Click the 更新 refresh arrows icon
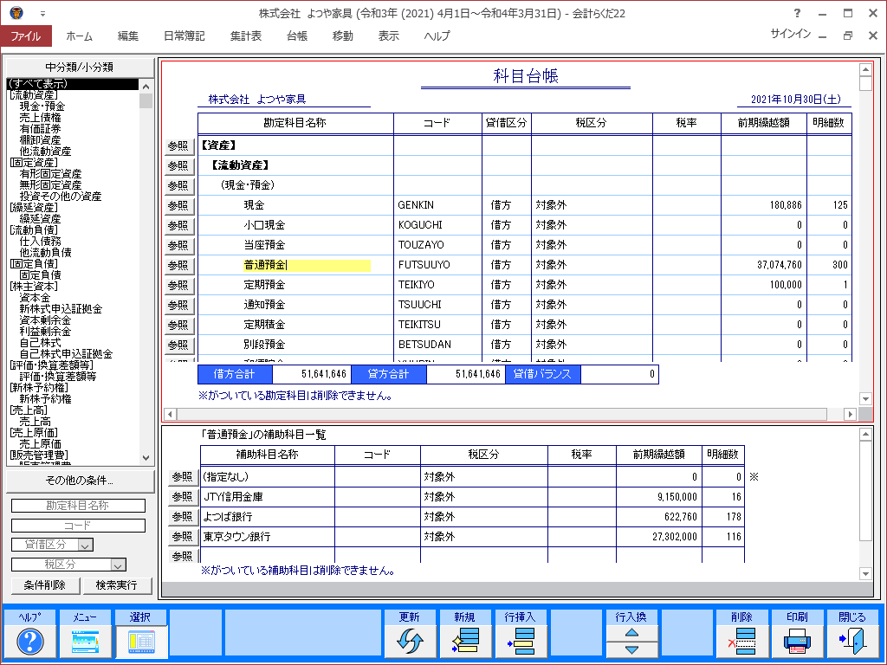Image resolution: width=887 pixels, height=665 pixels. tap(410, 642)
